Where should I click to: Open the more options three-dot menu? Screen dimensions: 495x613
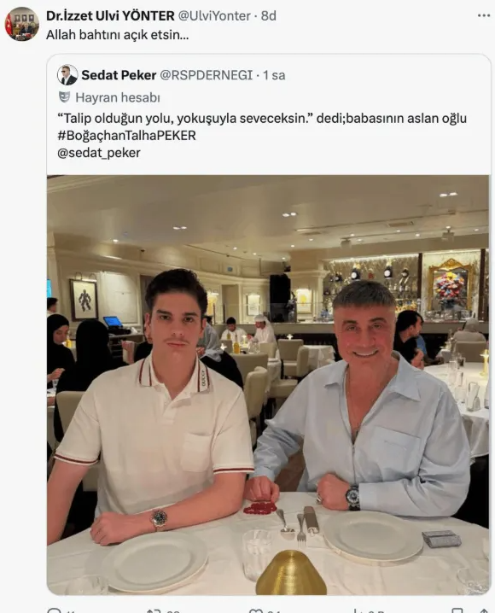click(x=484, y=15)
